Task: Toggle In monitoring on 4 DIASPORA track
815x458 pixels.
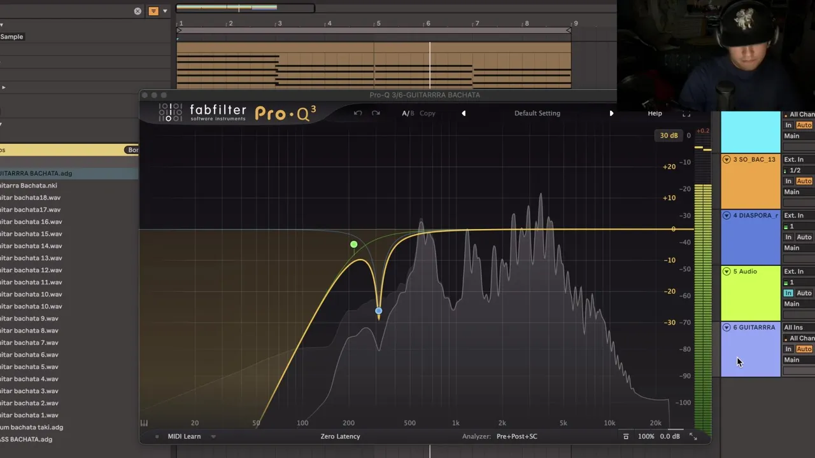Action: tap(788, 237)
